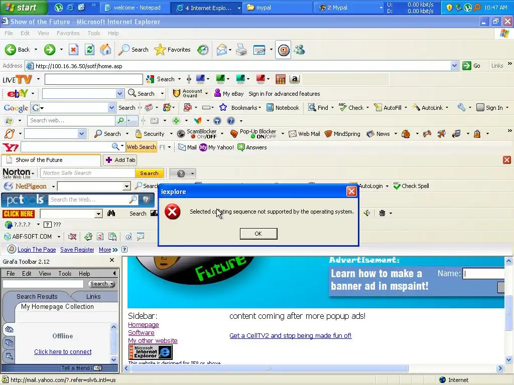The width and height of the screenshot is (514, 385).
Task: Open the eBay search field dropdown
Action: pos(119,94)
